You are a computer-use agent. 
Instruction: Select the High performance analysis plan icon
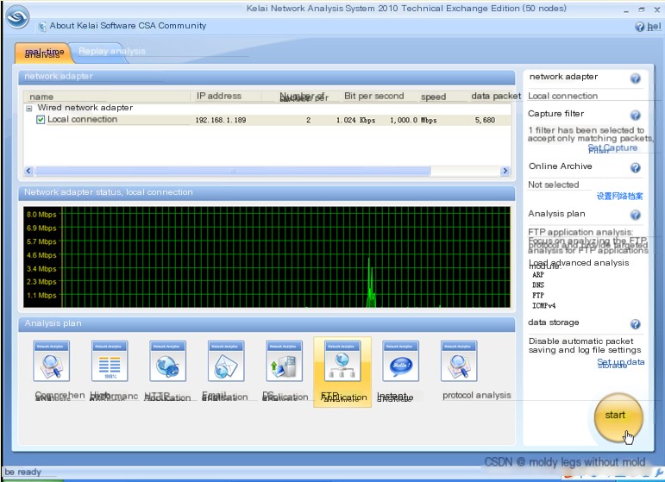point(110,361)
